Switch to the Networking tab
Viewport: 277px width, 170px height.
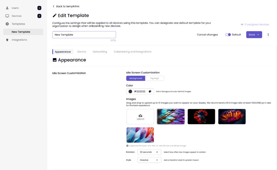pos(100,52)
